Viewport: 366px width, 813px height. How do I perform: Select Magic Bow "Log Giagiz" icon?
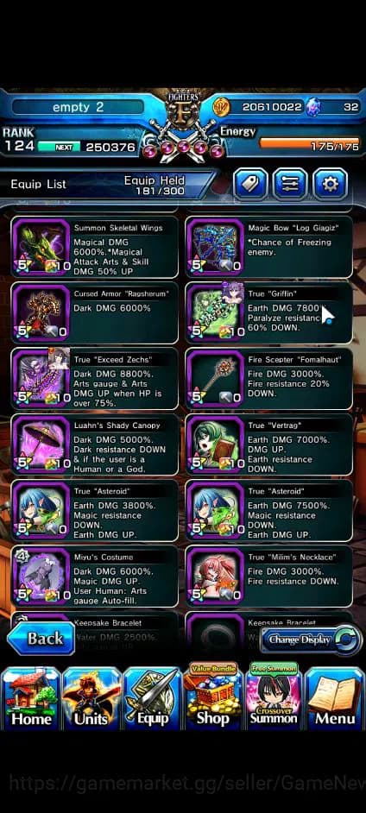coord(215,248)
